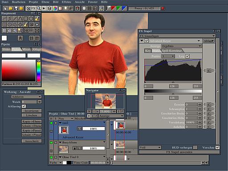
Task: Switch to the Mixer tab in Pipette
Action: pyautogui.click(x=26, y=49)
